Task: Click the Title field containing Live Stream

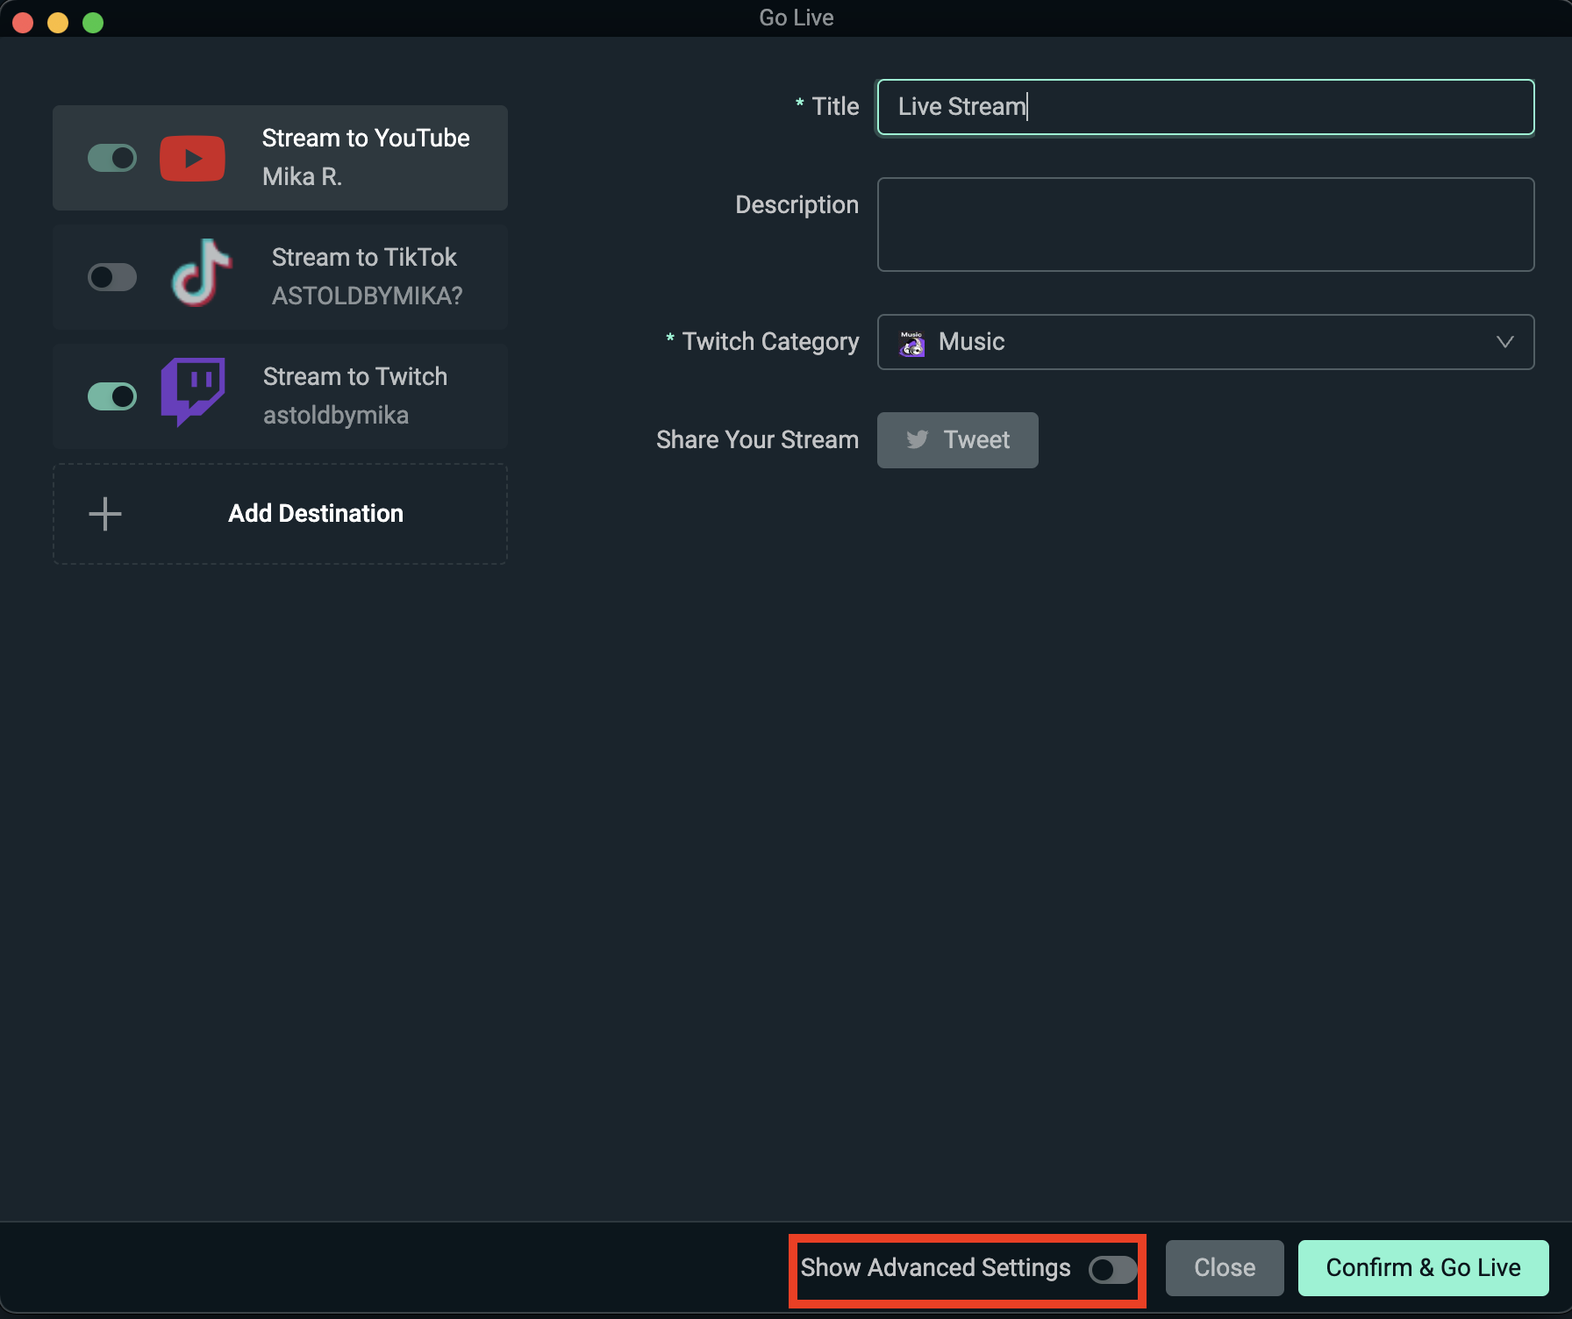Action: [1205, 106]
